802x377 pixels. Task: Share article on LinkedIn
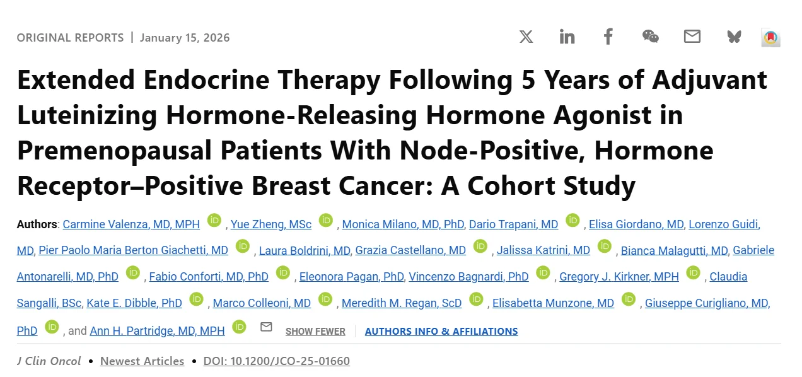[x=567, y=37]
